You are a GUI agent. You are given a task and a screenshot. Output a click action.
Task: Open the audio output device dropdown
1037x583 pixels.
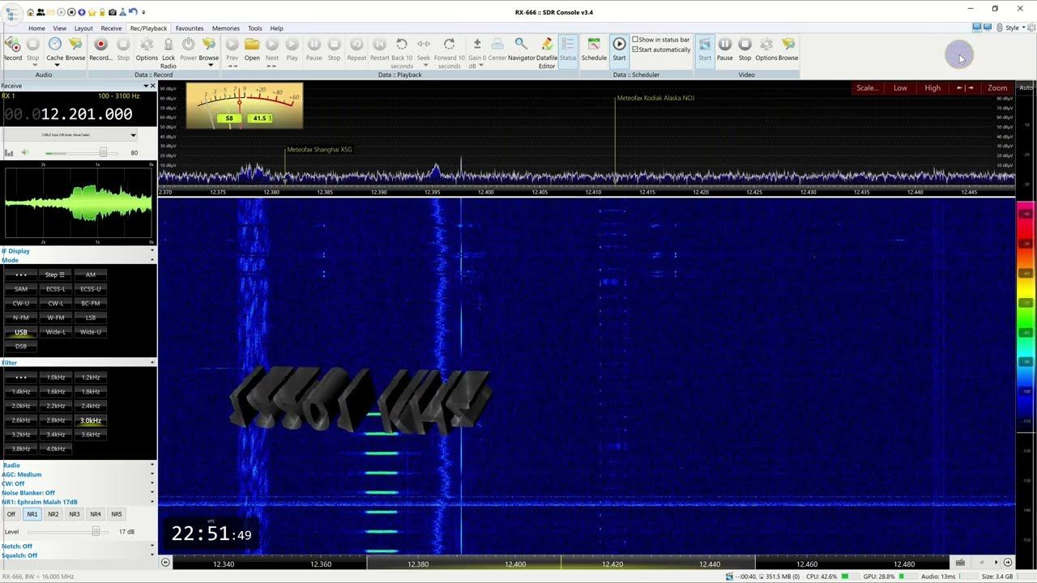pyautogui.click(x=133, y=135)
